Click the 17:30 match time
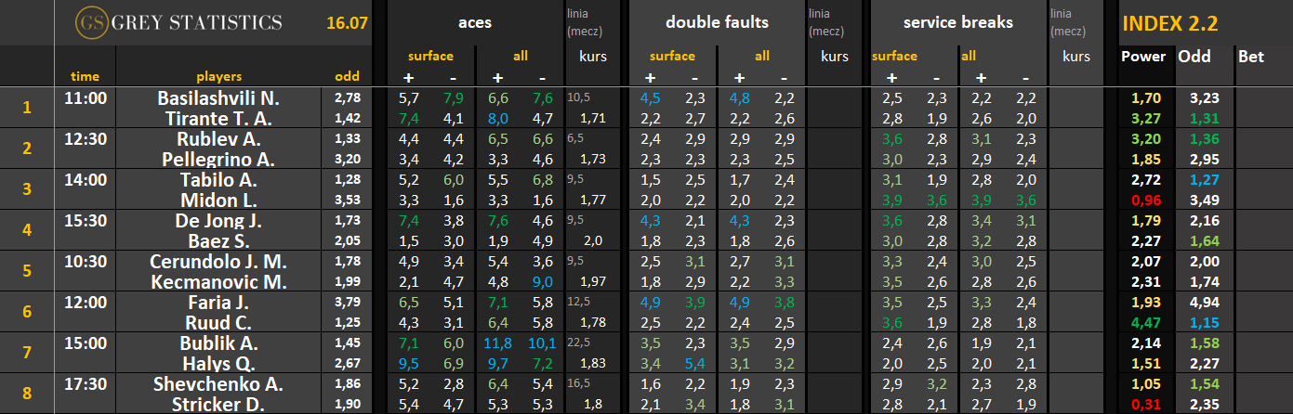 point(85,383)
